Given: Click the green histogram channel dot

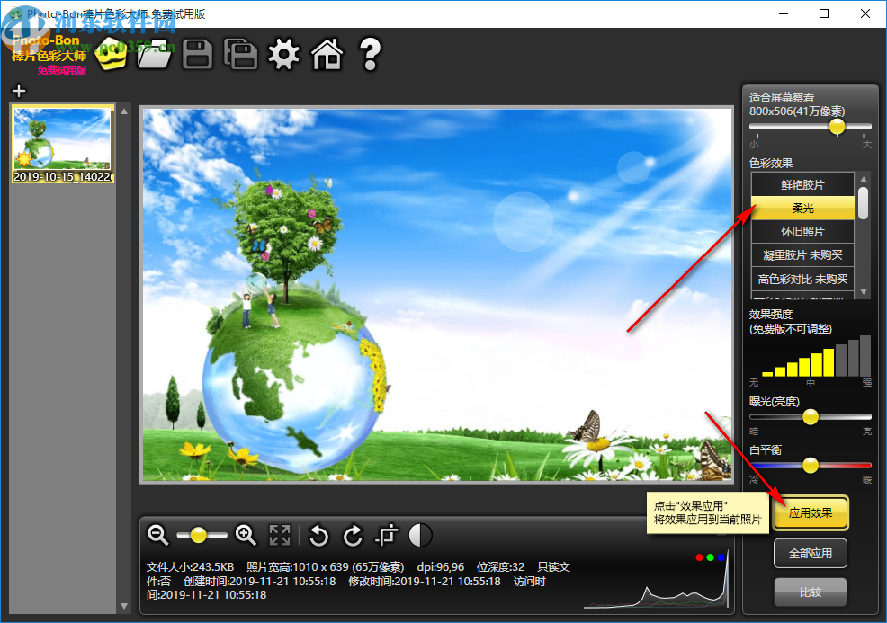Looking at the screenshot, I should tap(710, 557).
